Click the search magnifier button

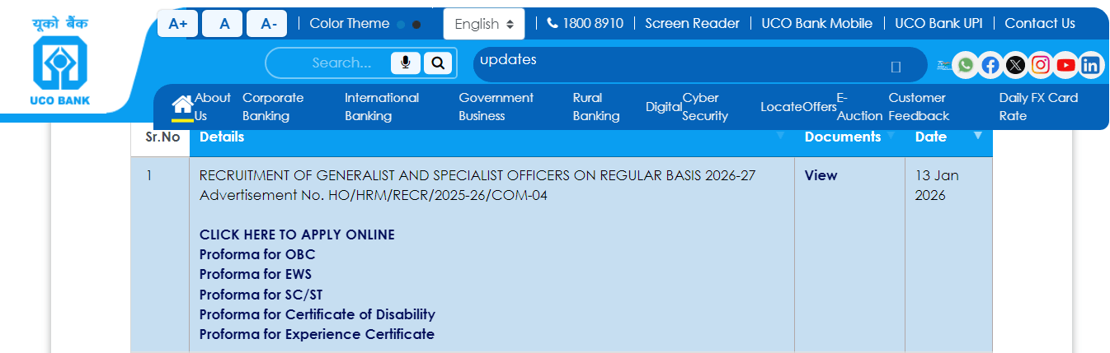pos(438,63)
